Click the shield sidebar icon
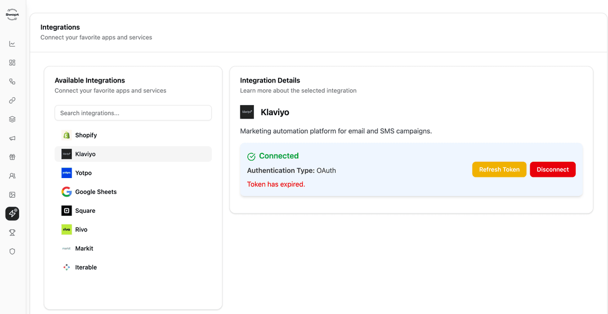 point(12,251)
